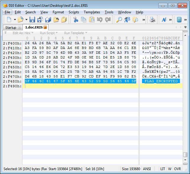The image size is (190, 174).
Task: Click the first byte 26 at row 2:F400h
Action: pyautogui.click(x=27, y=43)
